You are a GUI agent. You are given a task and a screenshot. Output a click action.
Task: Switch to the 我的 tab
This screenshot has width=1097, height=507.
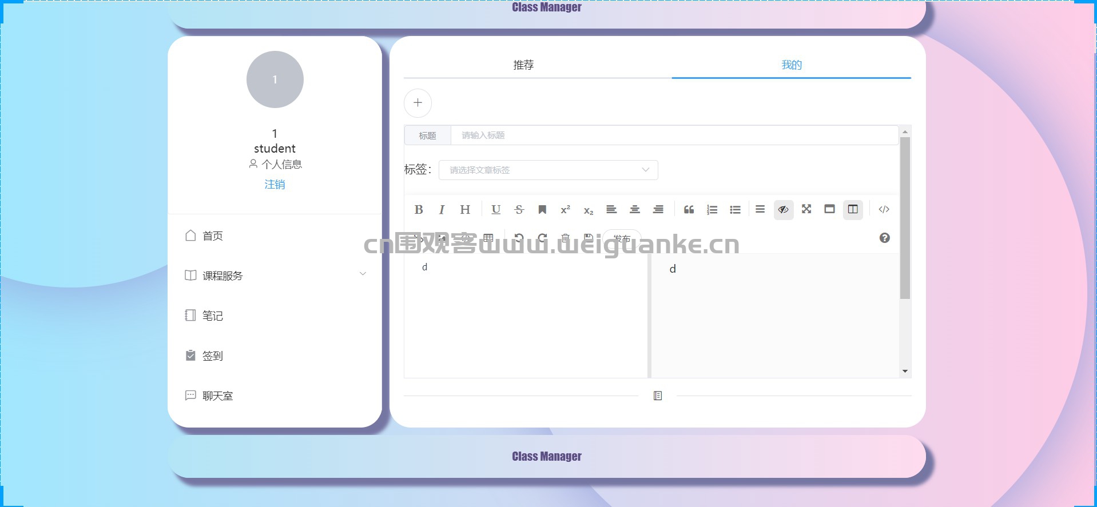792,65
